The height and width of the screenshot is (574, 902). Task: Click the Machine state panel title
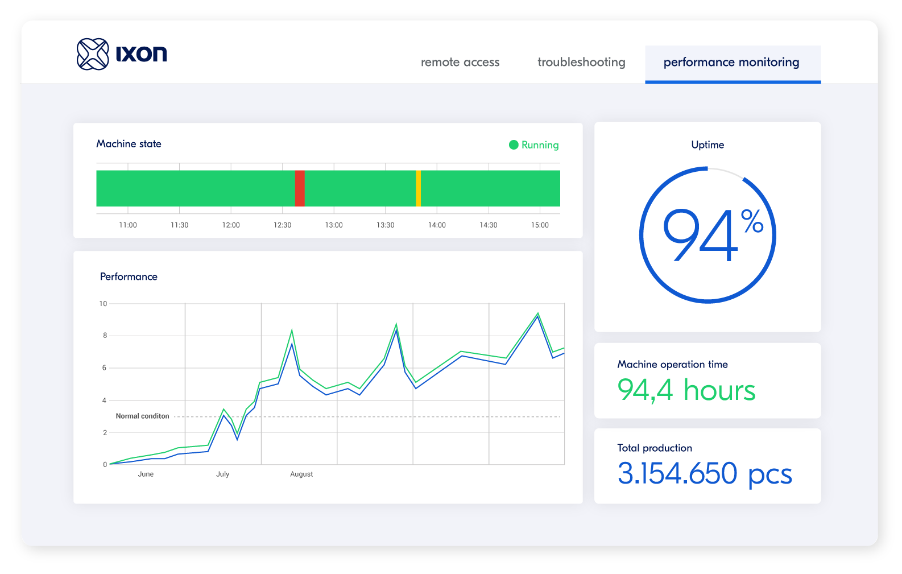click(x=129, y=144)
